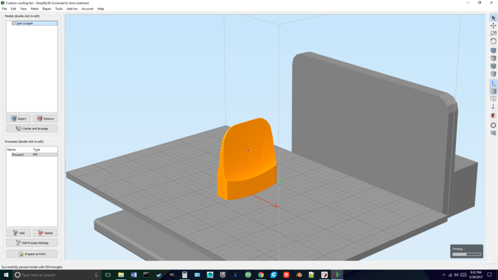Delete the selected process
The width and height of the screenshot is (498, 280).
click(45, 233)
